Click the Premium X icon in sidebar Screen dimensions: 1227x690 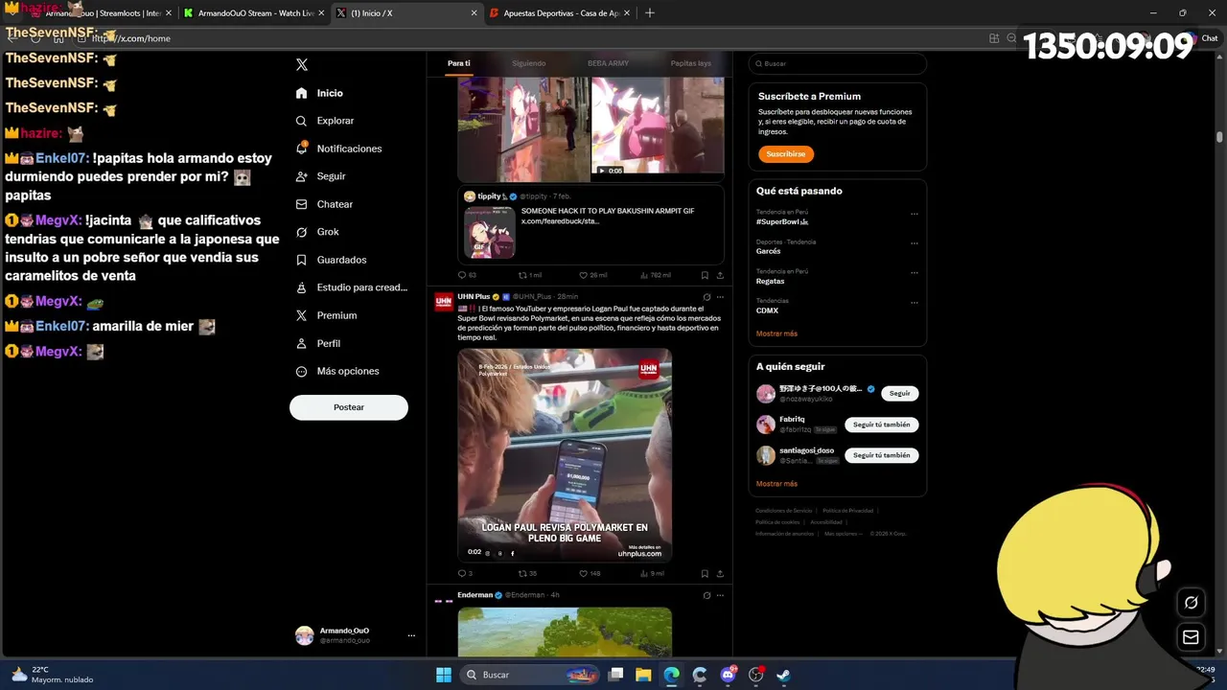pos(301,315)
